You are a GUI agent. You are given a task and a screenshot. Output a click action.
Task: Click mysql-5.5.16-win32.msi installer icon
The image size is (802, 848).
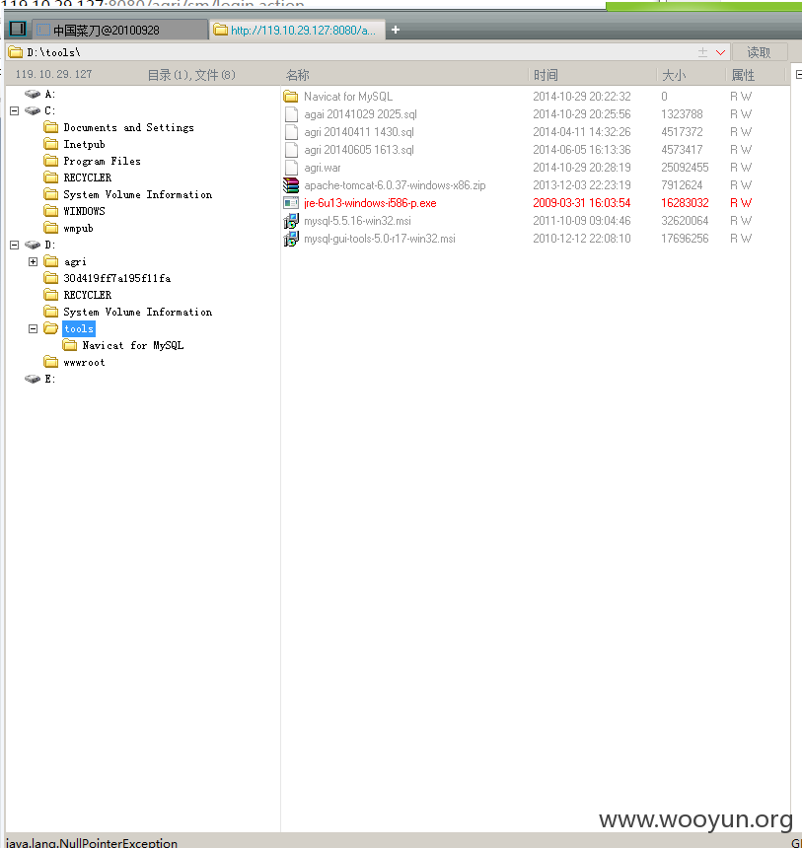coord(291,221)
